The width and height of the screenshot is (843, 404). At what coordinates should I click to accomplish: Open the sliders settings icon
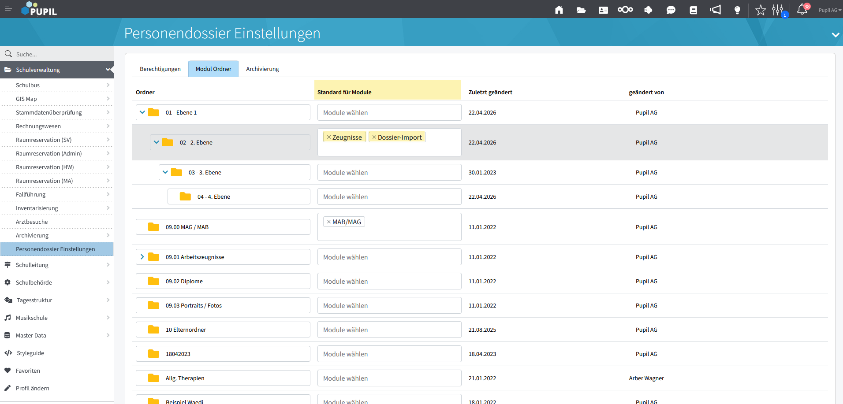[x=777, y=10]
